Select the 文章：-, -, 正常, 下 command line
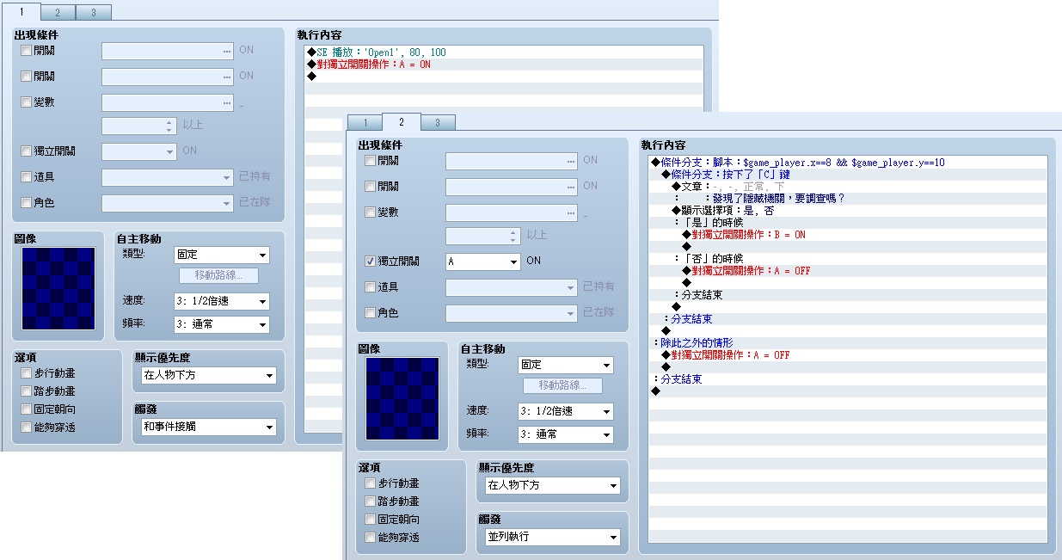This screenshot has width=1062, height=560. point(847,187)
